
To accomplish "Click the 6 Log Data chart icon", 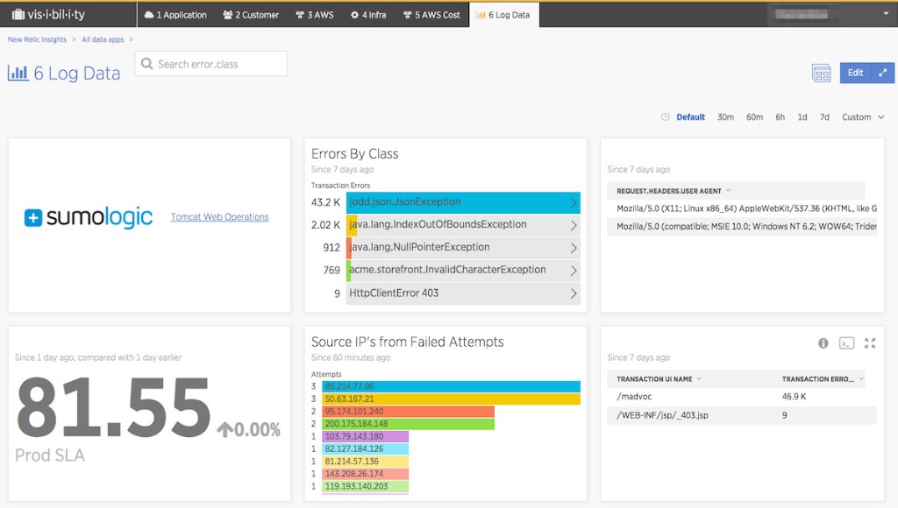I will pos(18,73).
